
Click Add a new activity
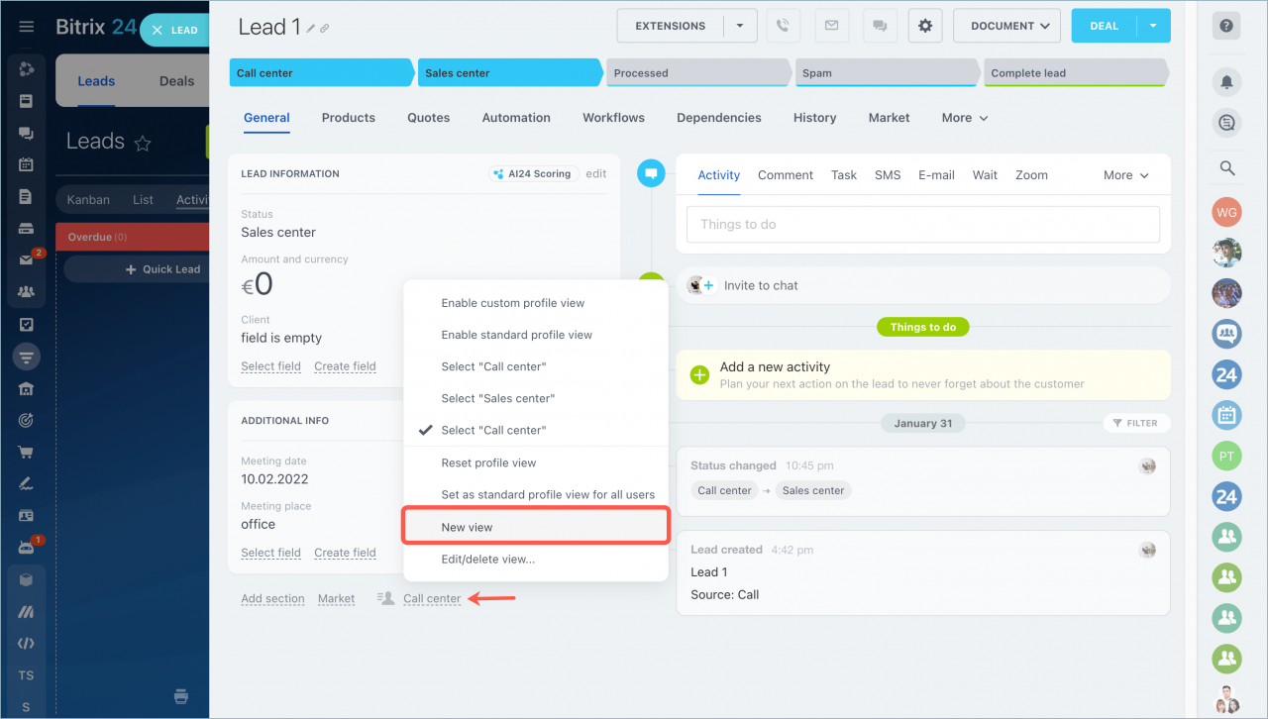(775, 366)
